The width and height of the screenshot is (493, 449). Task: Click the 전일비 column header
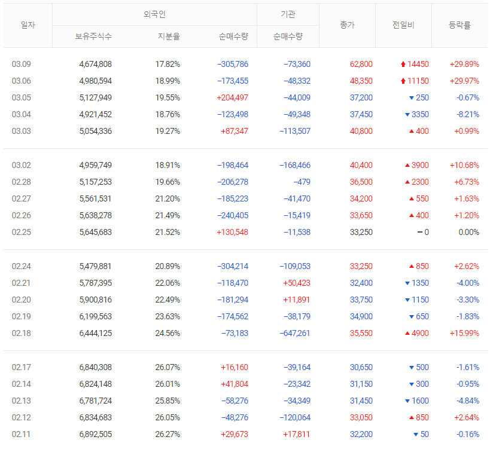pyautogui.click(x=403, y=25)
